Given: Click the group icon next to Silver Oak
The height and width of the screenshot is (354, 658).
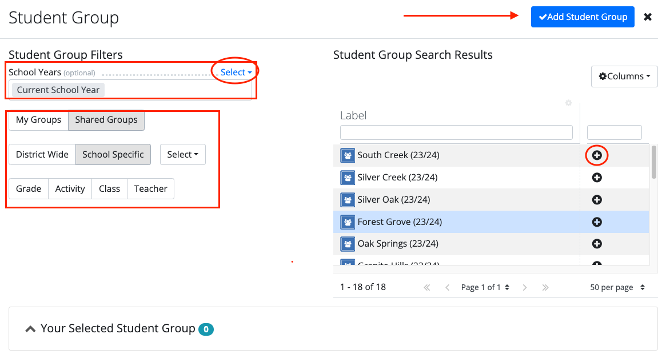Looking at the screenshot, I should (347, 199).
